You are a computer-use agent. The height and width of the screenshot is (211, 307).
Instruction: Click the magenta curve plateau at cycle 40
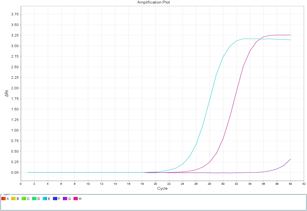click(x=290, y=35)
